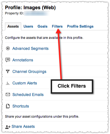Open the Profile Settings tab

(x=80, y=26)
